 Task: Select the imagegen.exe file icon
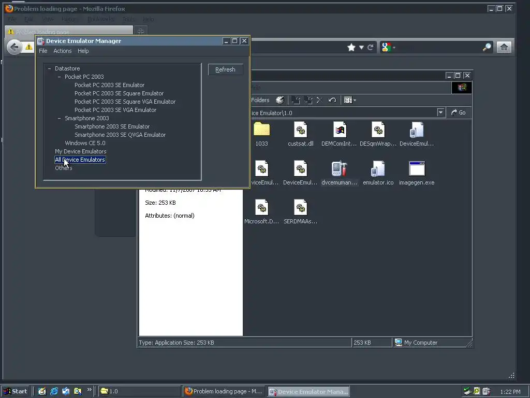pyautogui.click(x=417, y=168)
